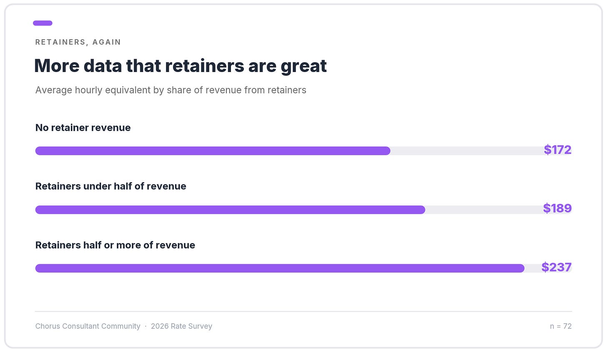Click the unfilled gray track after the $172 bar
The image size is (607, 352).
(466, 151)
